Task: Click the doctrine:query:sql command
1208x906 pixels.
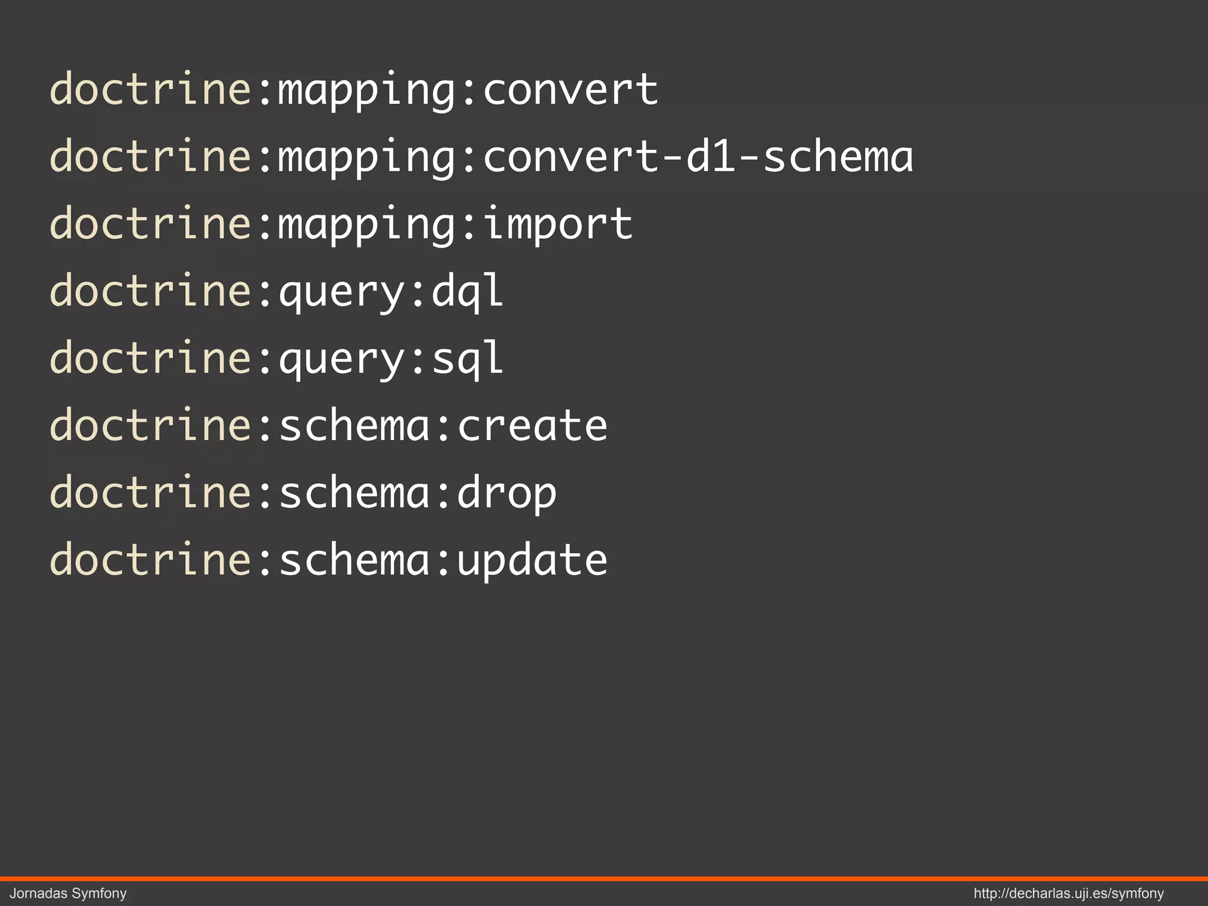Action: (x=277, y=359)
